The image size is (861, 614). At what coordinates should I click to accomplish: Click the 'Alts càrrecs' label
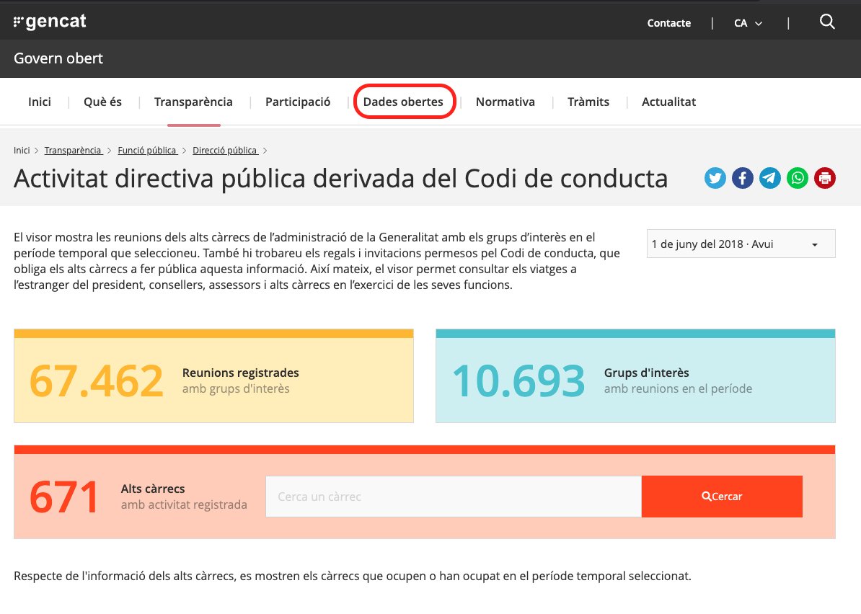click(153, 489)
